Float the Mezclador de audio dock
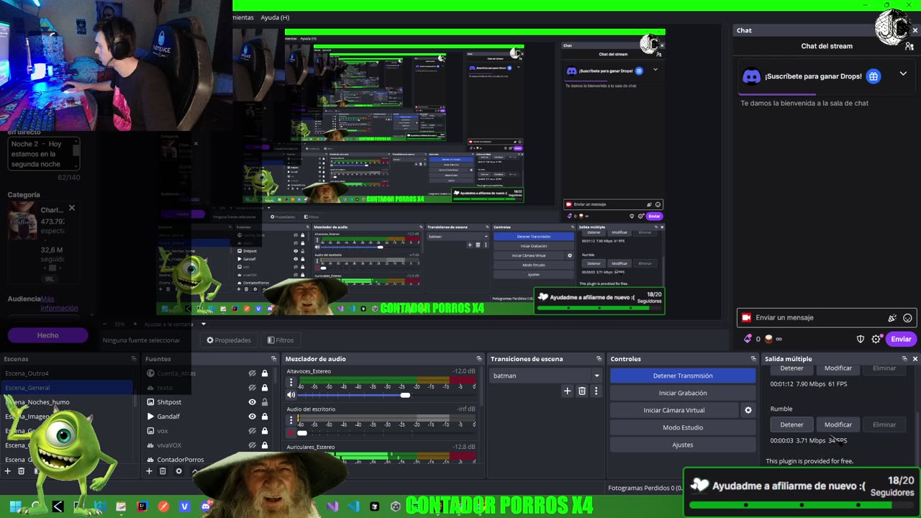This screenshot has height=518, width=921. coord(479,359)
